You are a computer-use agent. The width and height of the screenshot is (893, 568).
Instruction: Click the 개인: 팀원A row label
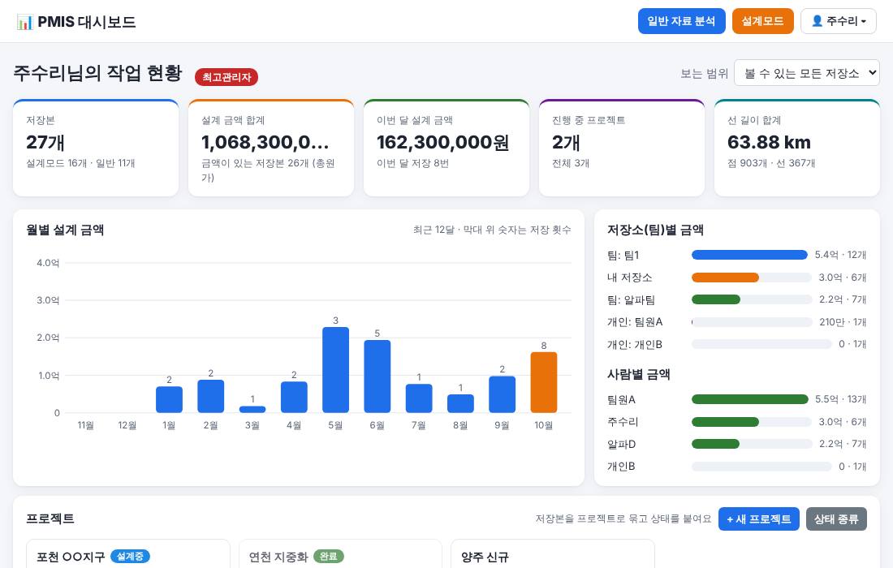click(635, 322)
